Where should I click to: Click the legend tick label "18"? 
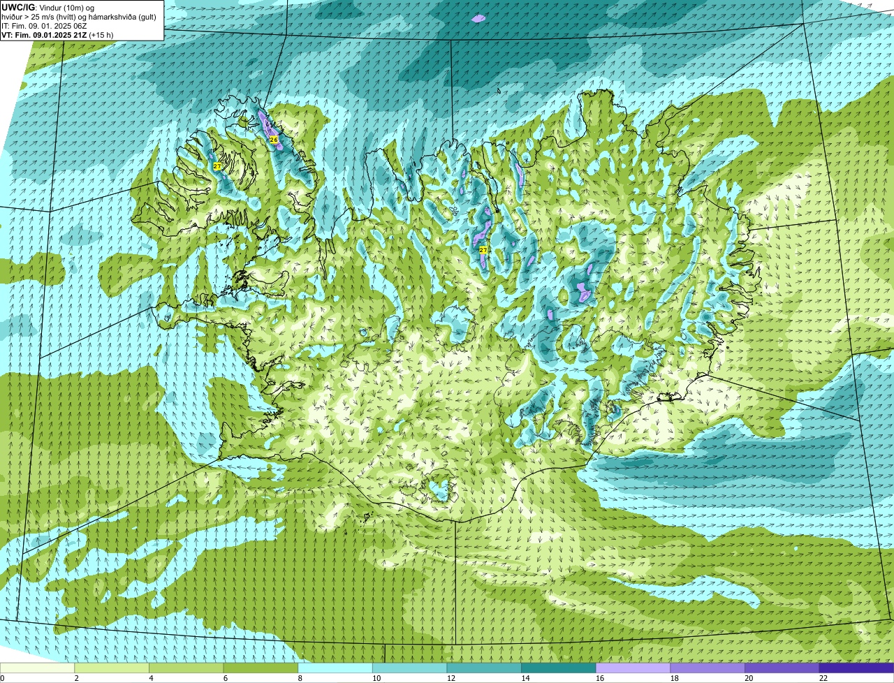pos(674,678)
